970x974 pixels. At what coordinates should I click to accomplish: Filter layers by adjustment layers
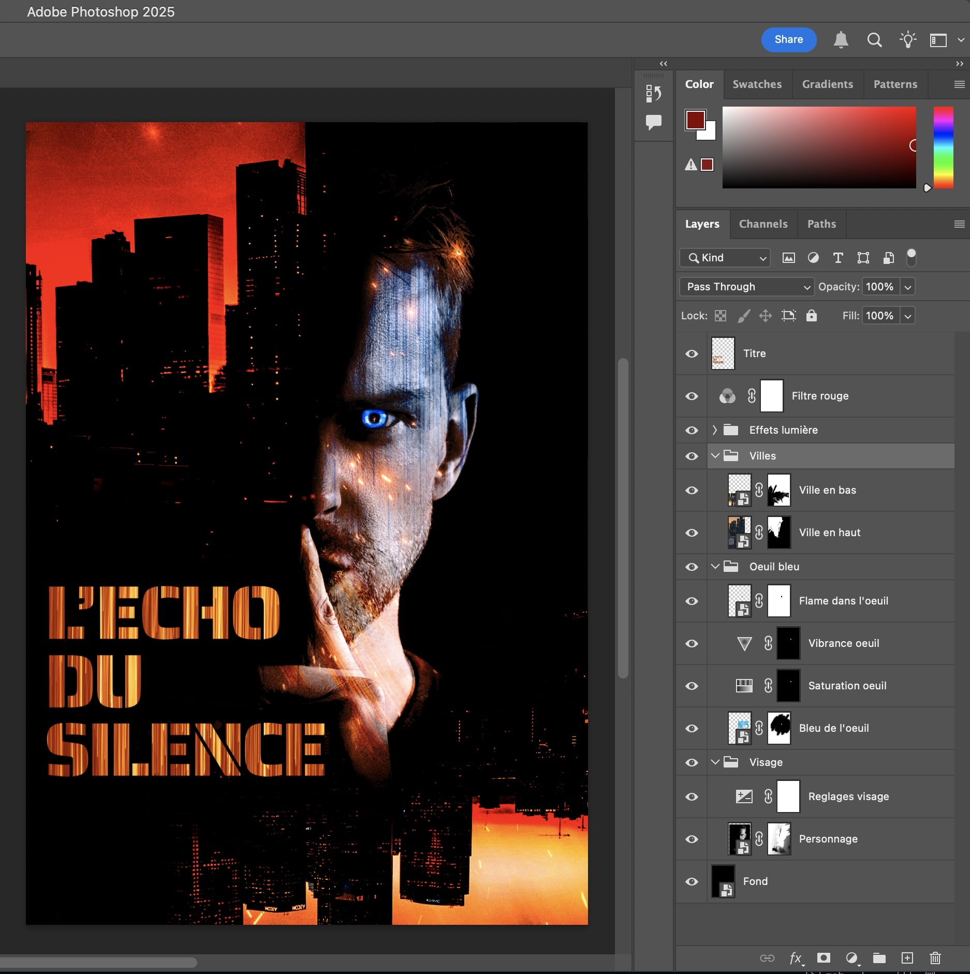[813, 258]
